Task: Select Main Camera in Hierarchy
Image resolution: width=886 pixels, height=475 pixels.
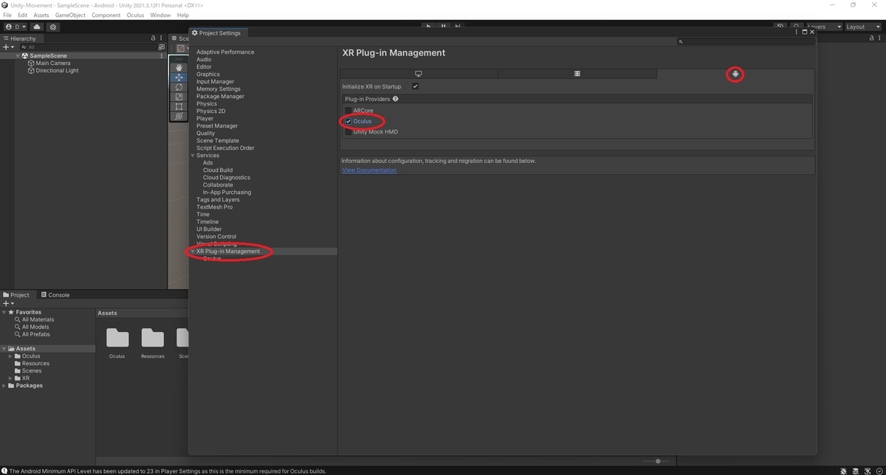Action: 53,63
